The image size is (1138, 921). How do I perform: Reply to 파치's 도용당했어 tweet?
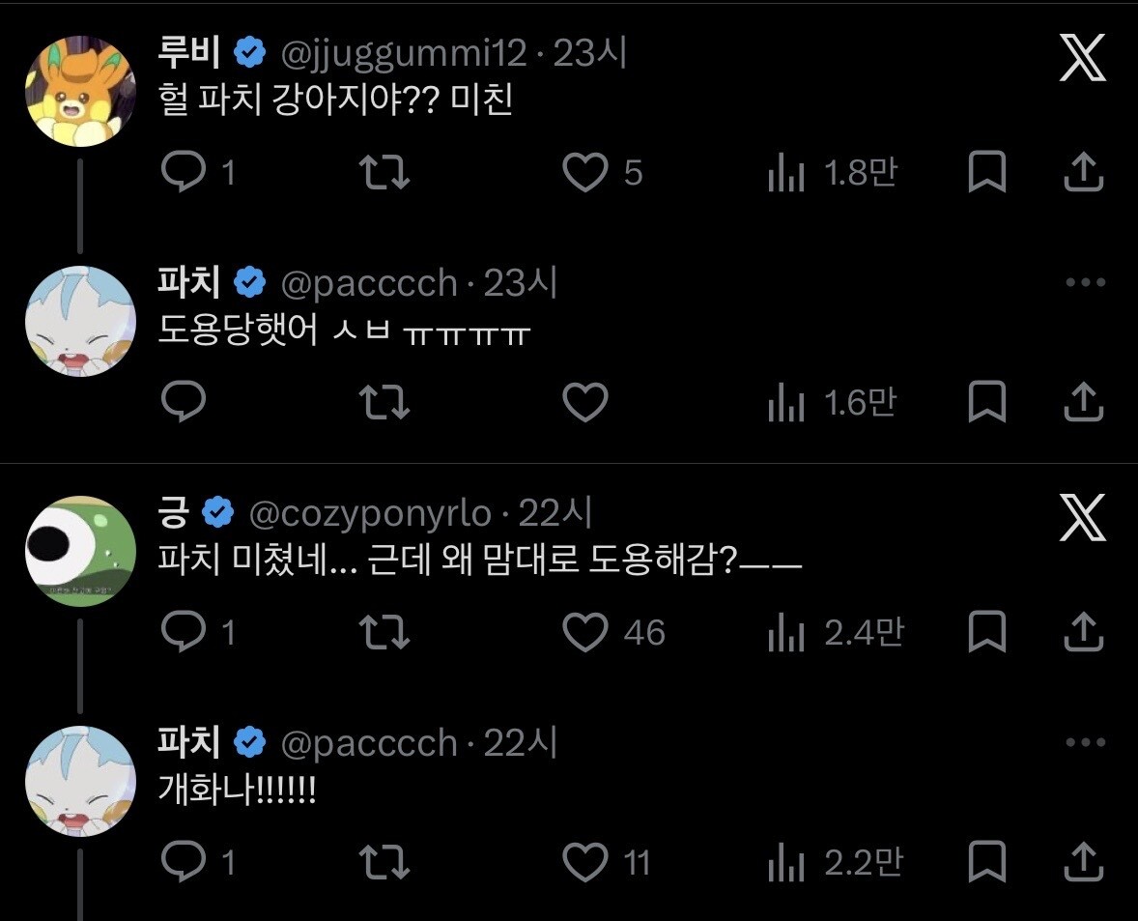coord(184,401)
